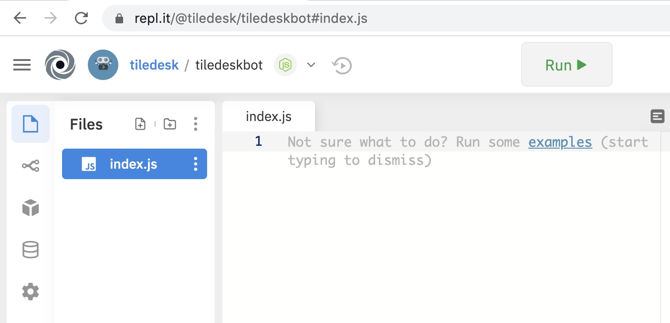The image size is (670, 323).
Task: Open the Database sidebar icon
Action: pyautogui.click(x=31, y=250)
